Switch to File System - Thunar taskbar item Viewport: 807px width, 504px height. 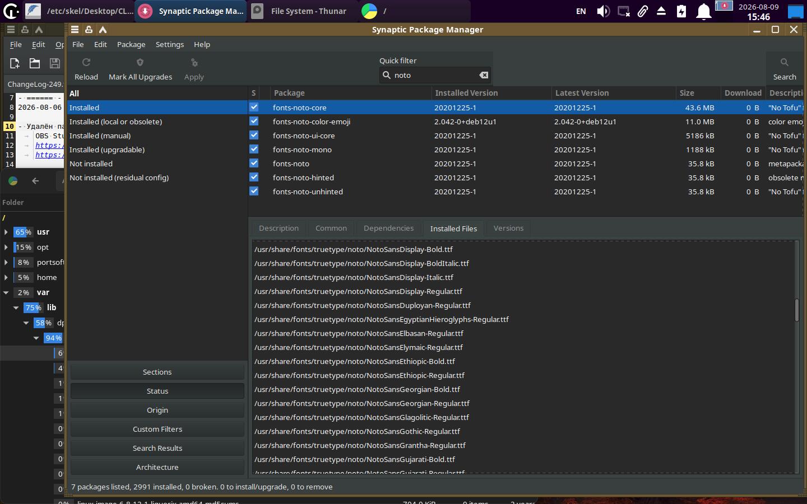303,11
